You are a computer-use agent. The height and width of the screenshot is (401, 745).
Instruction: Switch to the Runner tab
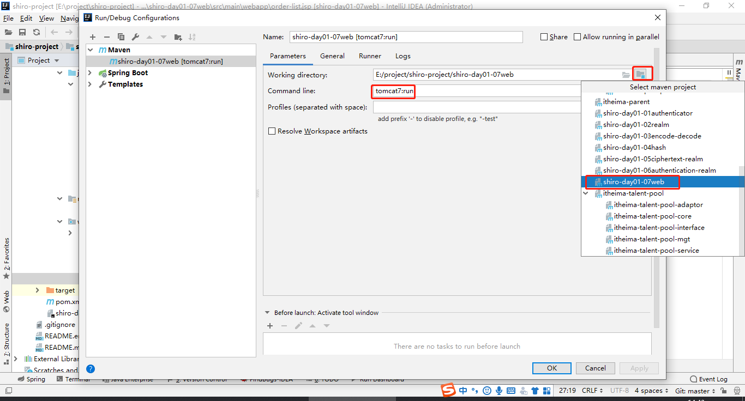pos(370,56)
